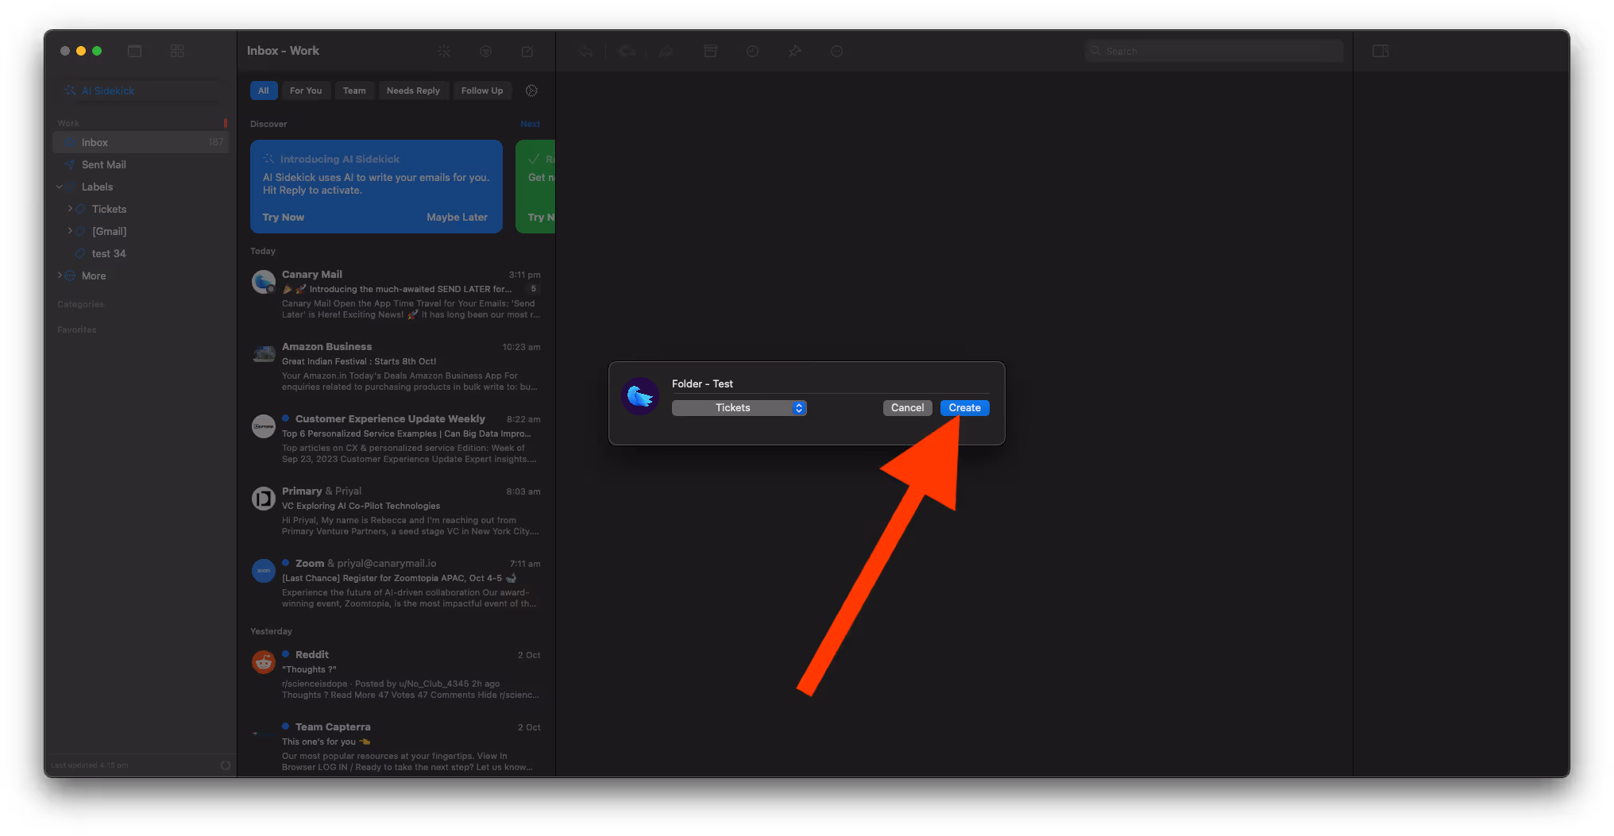Click the Categories section header

[x=81, y=304]
